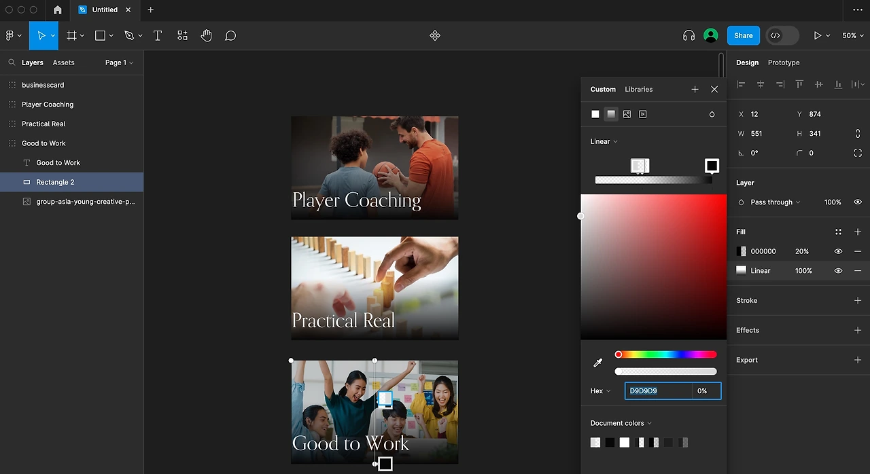Expand the Pen tool options arrow
Image resolution: width=870 pixels, height=474 pixels.
(x=141, y=35)
